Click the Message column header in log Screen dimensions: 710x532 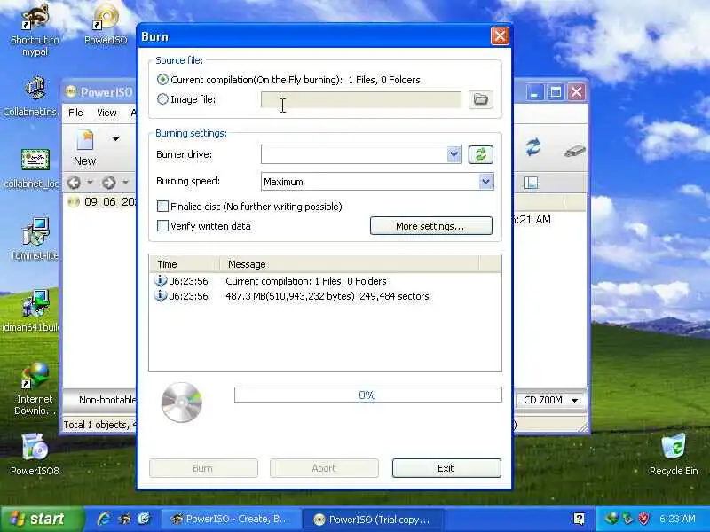(x=349, y=264)
